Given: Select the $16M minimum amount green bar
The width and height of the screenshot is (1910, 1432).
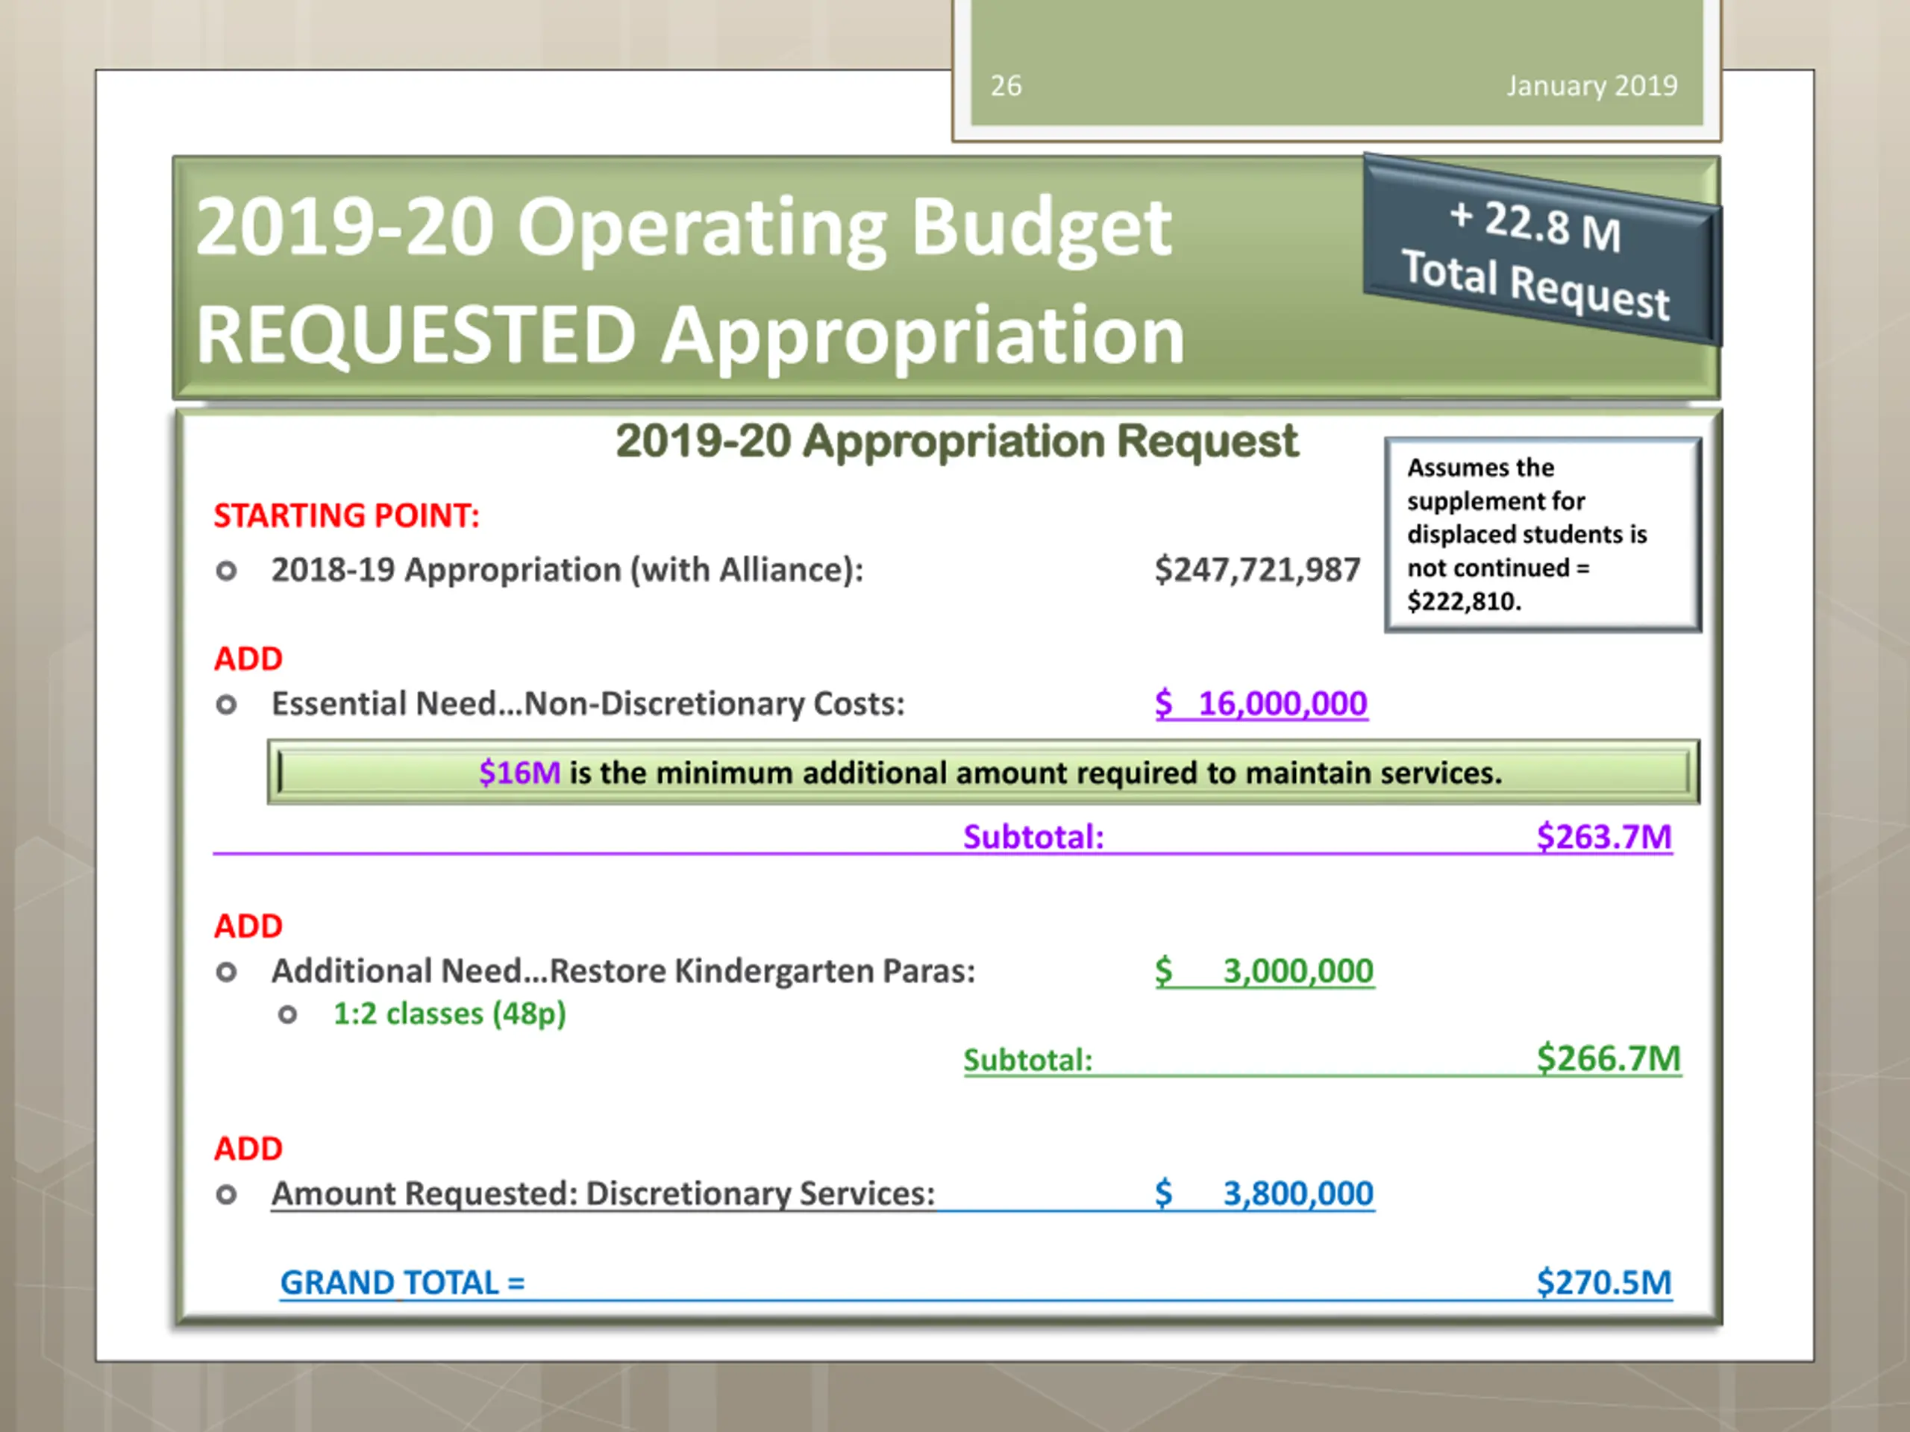Looking at the screenshot, I should tap(983, 772).
